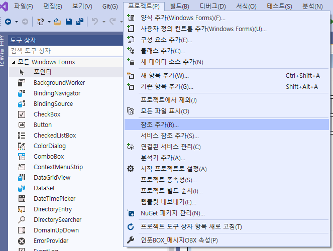333x251 pixels.
Task: Click the Navigate Forward arrow icon
Action: (25, 22)
